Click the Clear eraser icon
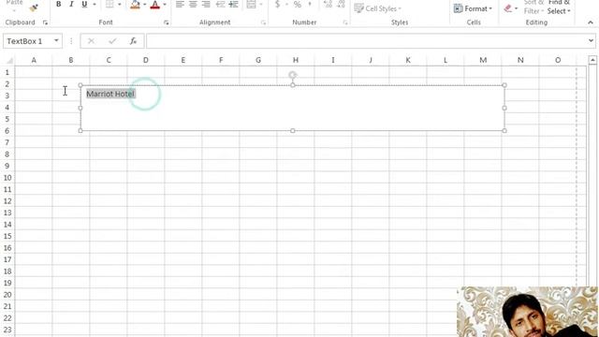 [507, 8]
